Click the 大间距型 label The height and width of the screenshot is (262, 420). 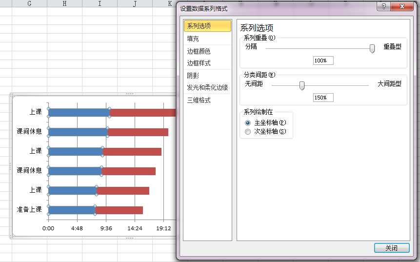click(x=389, y=84)
